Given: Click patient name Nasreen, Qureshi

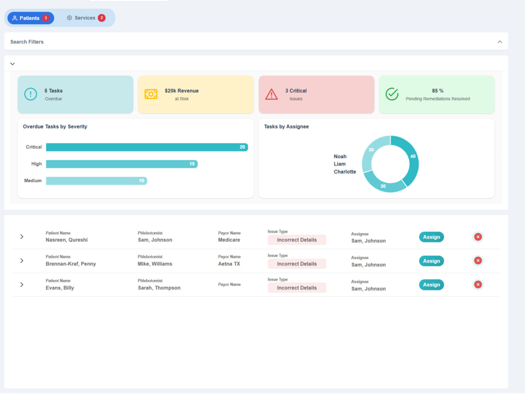Looking at the screenshot, I should click(x=67, y=240).
